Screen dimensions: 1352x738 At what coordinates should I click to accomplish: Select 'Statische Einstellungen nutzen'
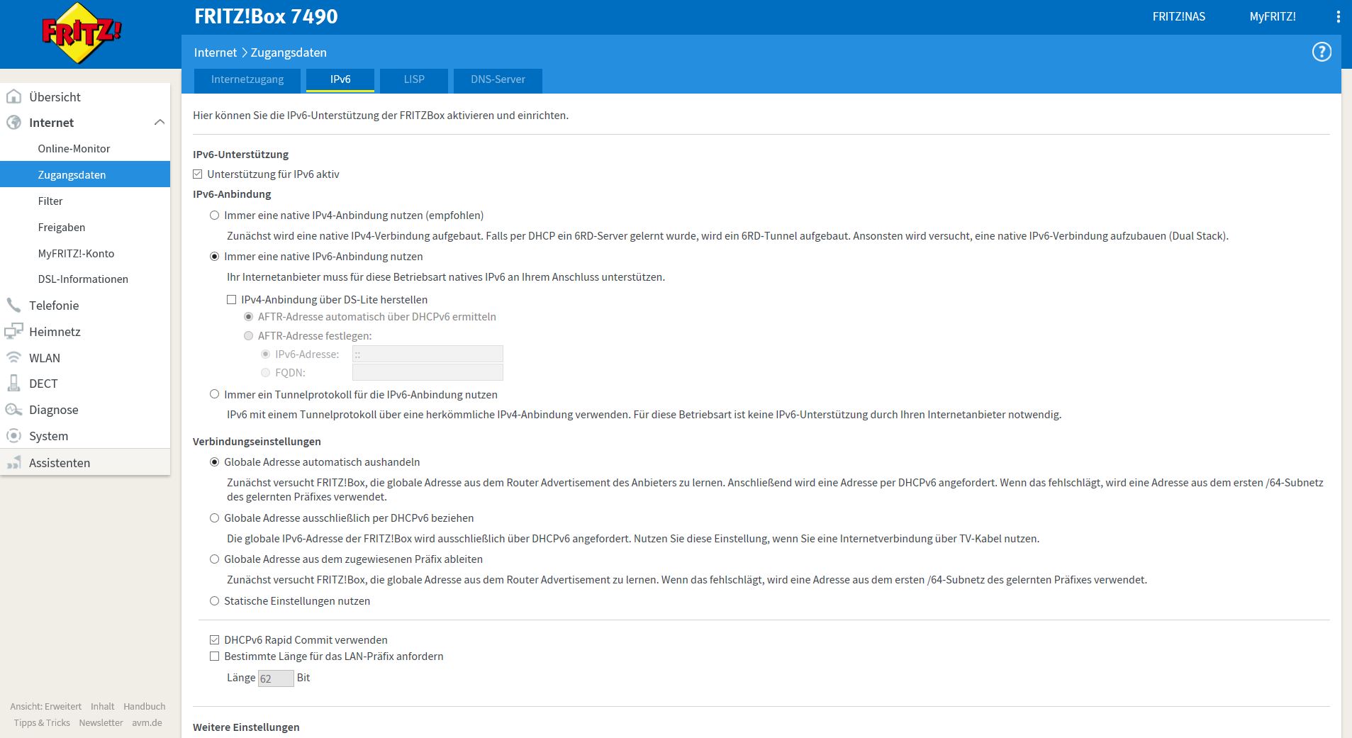[x=214, y=601]
